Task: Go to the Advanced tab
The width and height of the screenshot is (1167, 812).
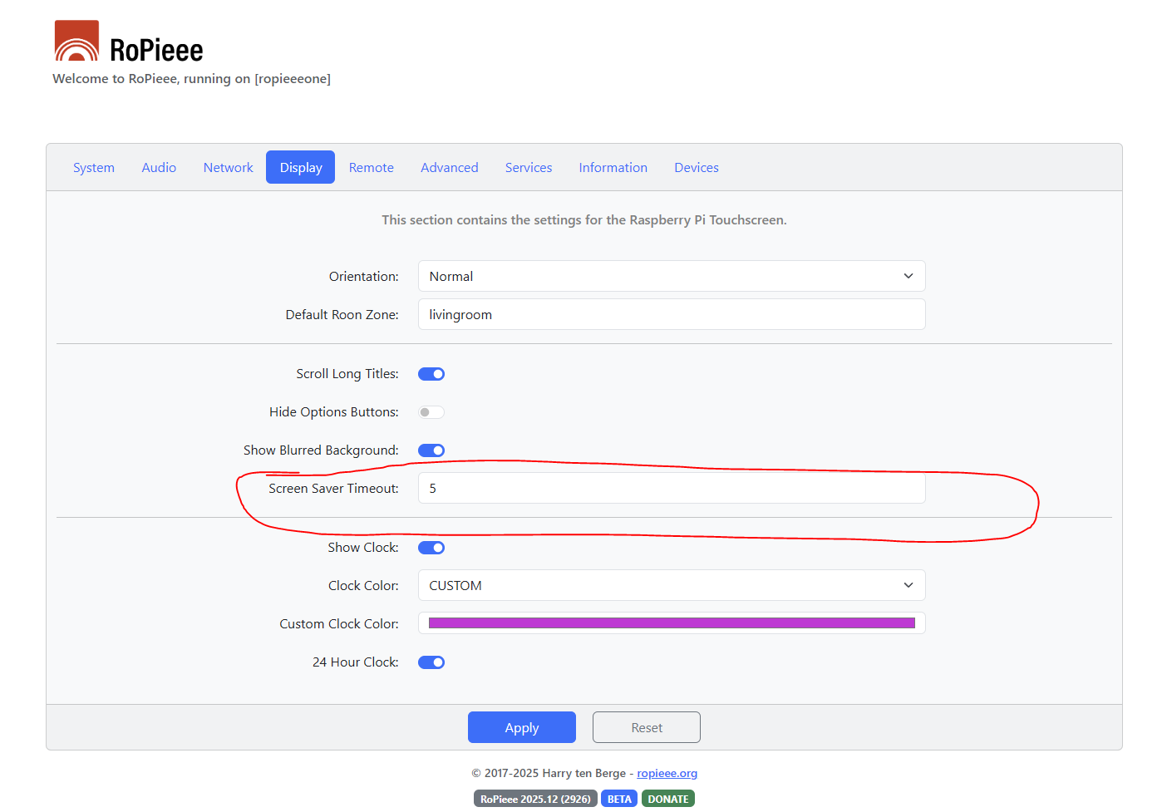Action: [449, 167]
